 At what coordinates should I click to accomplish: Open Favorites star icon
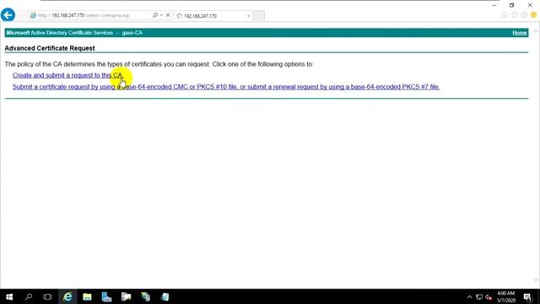514,15
